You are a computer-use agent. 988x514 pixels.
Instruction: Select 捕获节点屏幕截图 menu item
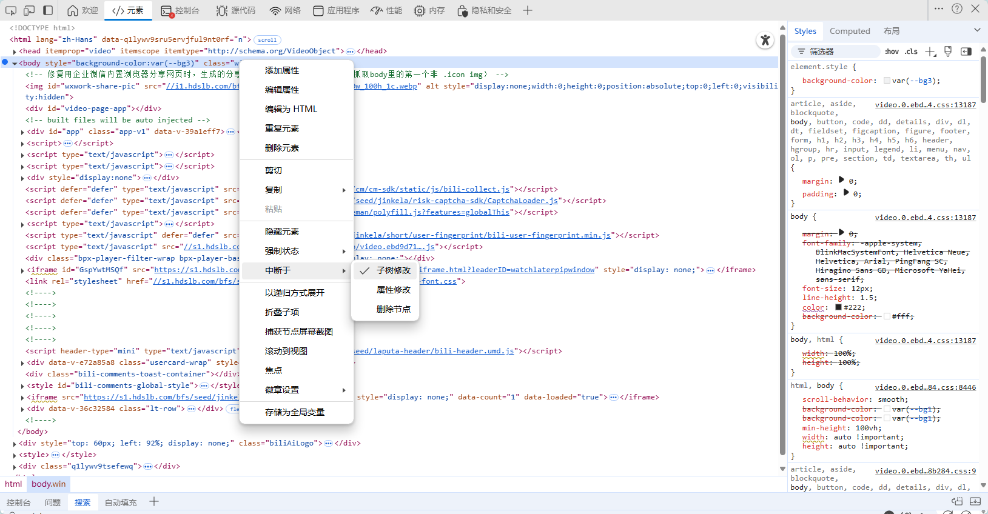[x=297, y=332]
